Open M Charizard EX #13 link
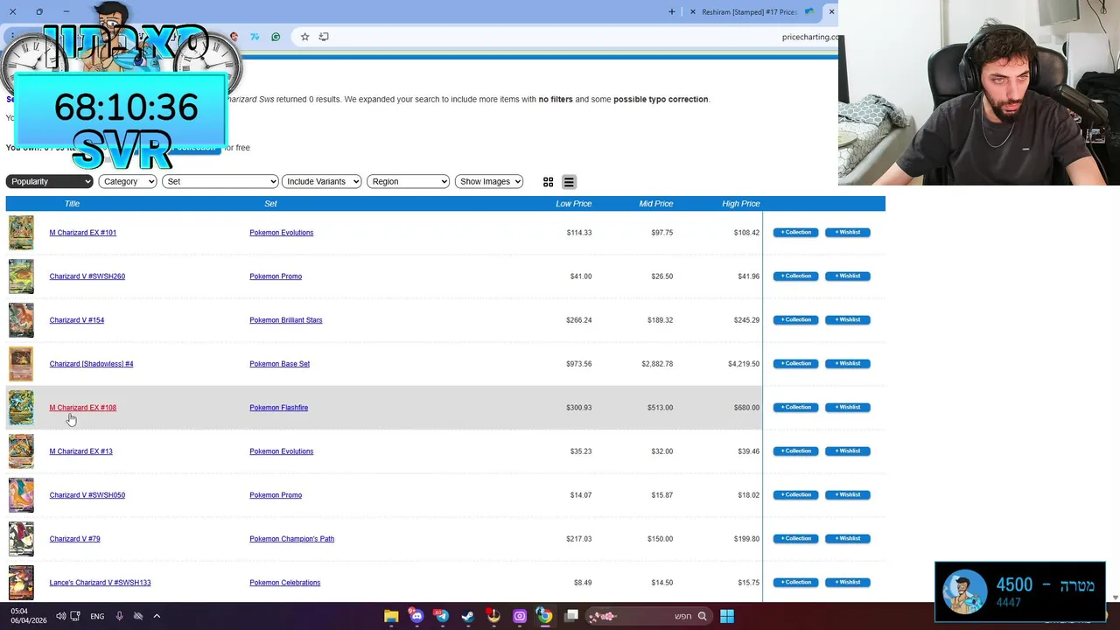The image size is (1120, 630). click(x=81, y=451)
